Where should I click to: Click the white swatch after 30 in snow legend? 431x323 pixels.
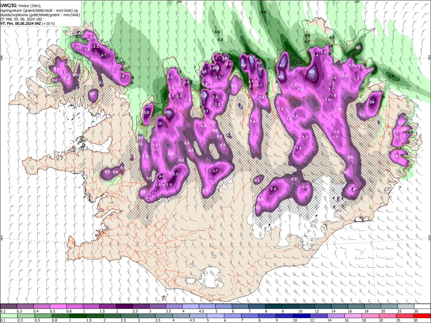point(423,307)
